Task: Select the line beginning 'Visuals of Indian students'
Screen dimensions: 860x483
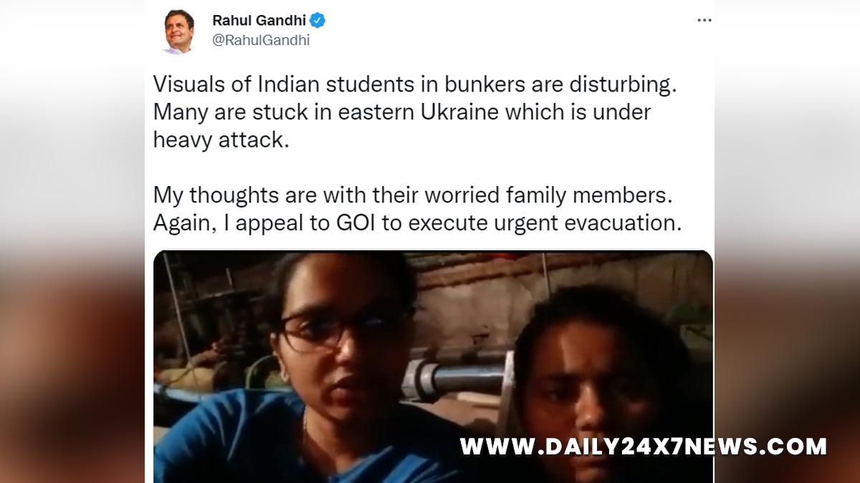Action: click(415, 84)
